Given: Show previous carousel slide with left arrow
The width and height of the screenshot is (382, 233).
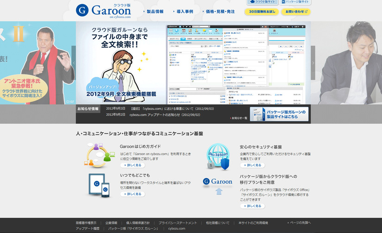Looking at the screenshot, I should (x=74, y=63).
